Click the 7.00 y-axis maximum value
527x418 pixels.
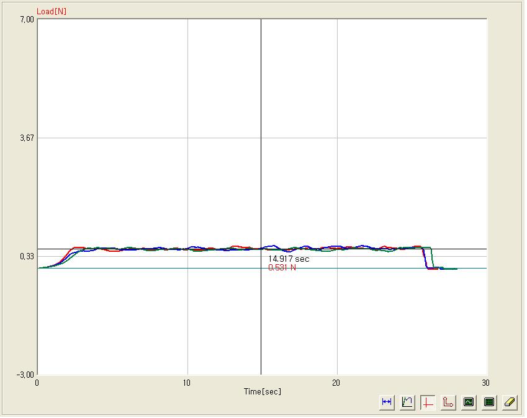point(26,19)
